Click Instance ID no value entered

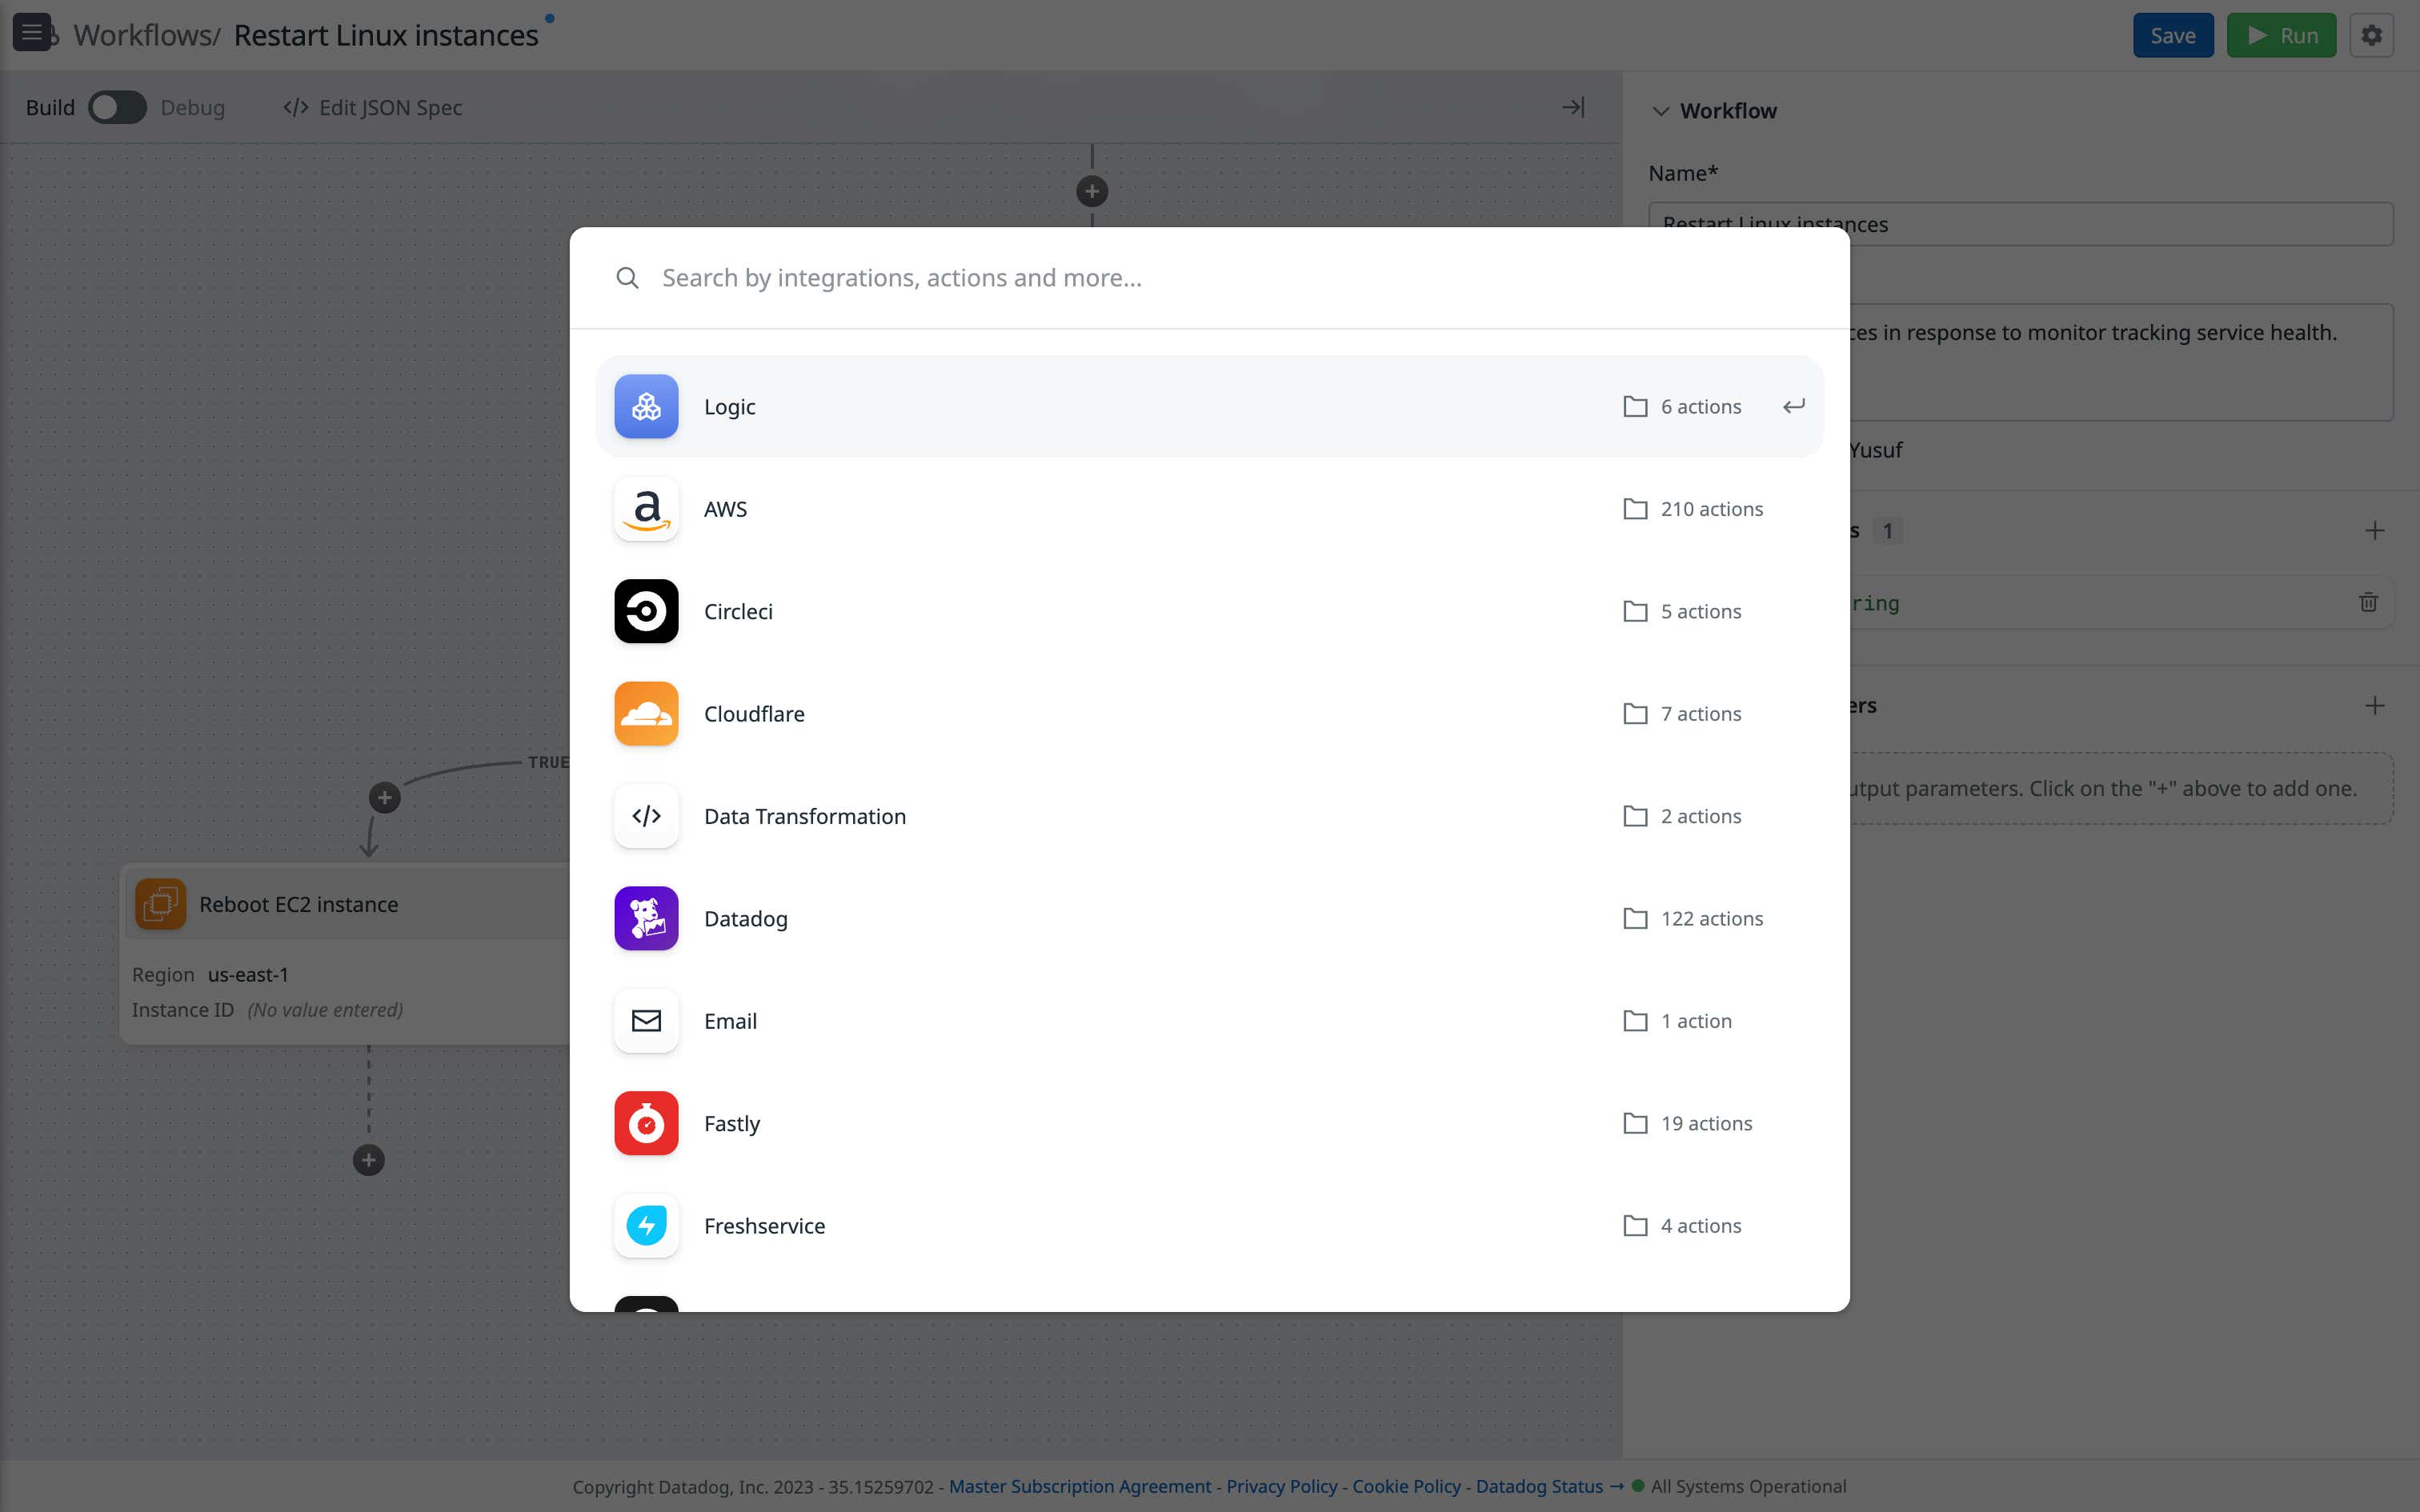pyautogui.click(x=325, y=1010)
